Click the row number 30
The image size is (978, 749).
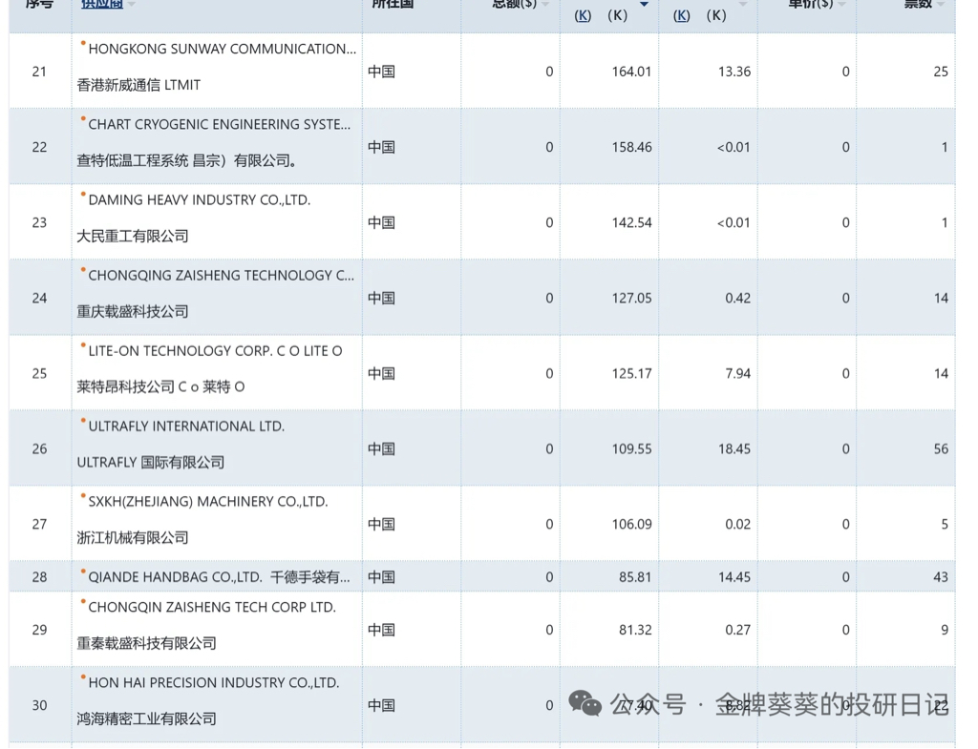point(39,705)
